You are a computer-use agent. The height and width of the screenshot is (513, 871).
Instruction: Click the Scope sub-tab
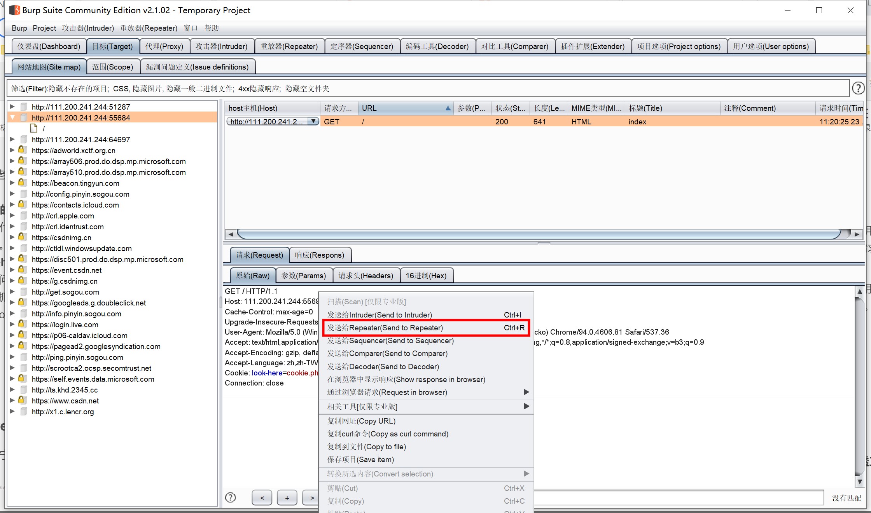click(112, 67)
